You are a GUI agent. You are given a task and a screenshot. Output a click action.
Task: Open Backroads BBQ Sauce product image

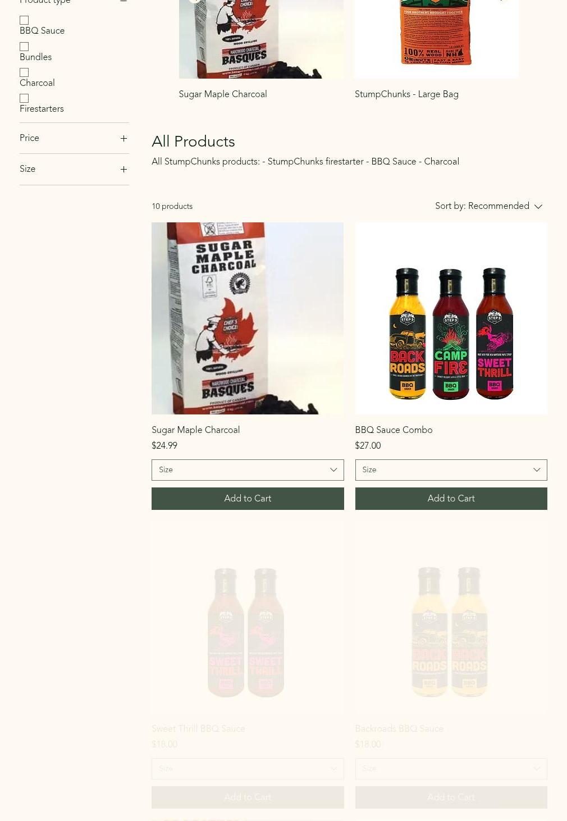coord(451,618)
